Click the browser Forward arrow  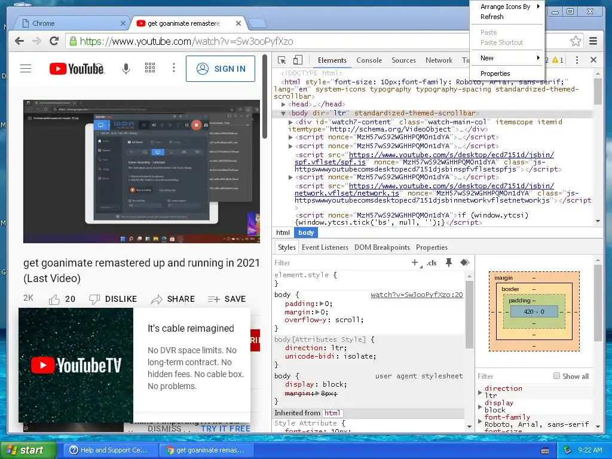tap(36, 41)
